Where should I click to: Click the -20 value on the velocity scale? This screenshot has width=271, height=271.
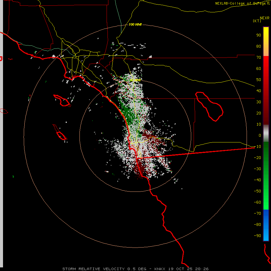[x=257, y=157]
